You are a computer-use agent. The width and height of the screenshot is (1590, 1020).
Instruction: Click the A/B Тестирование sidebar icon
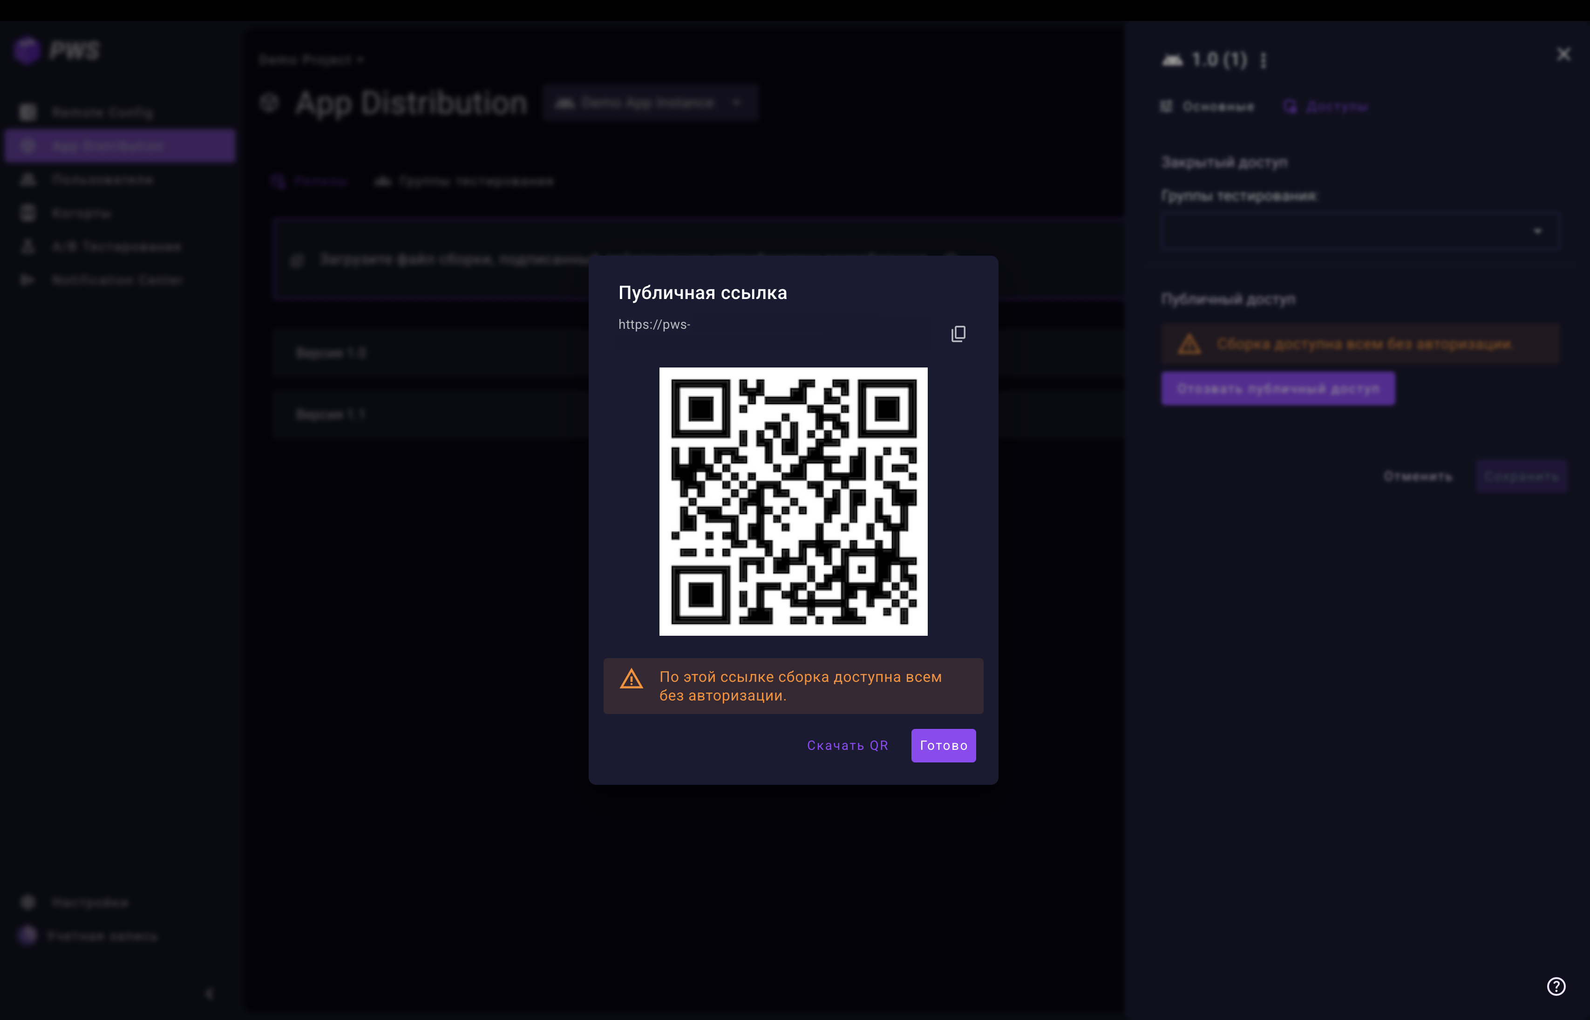click(28, 247)
